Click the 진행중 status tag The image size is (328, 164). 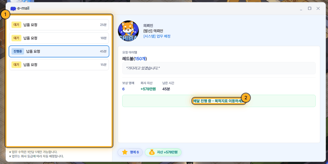[x=17, y=51]
